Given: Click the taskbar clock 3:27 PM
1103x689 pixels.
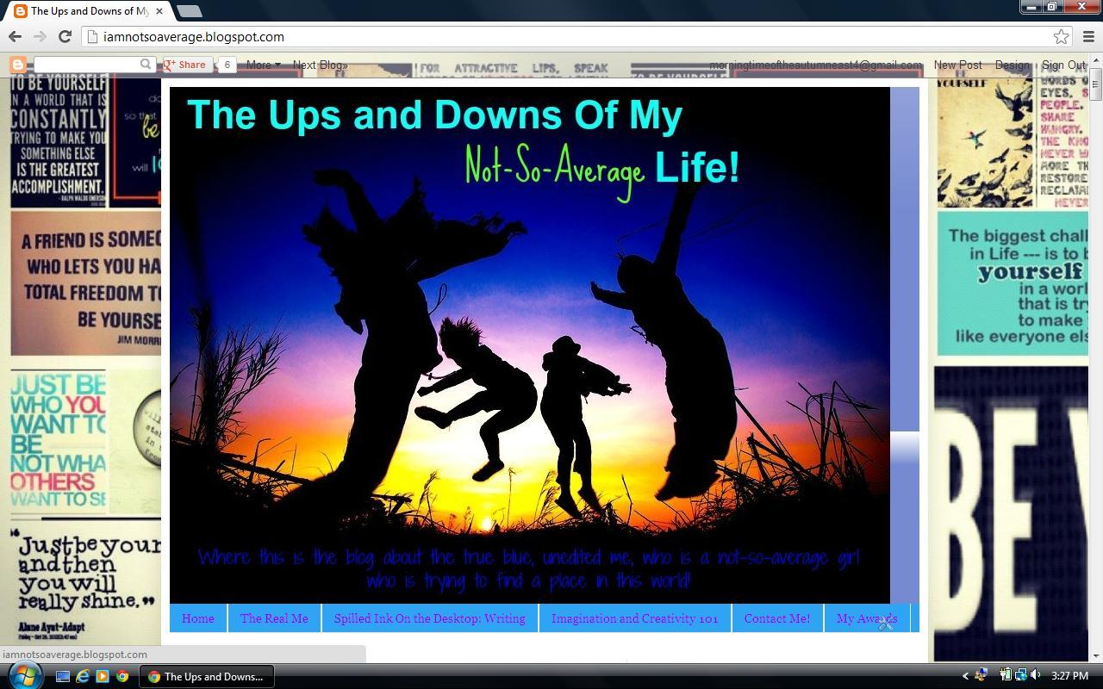Looking at the screenshot, I should click(x=1069, y=676).
